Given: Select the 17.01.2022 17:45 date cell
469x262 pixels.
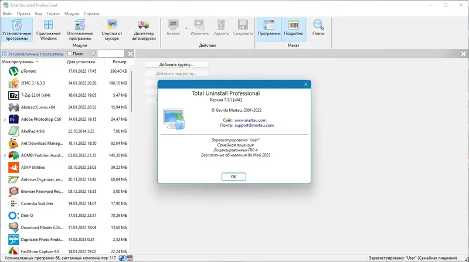Looking at the screenshot, I should 82,71.
